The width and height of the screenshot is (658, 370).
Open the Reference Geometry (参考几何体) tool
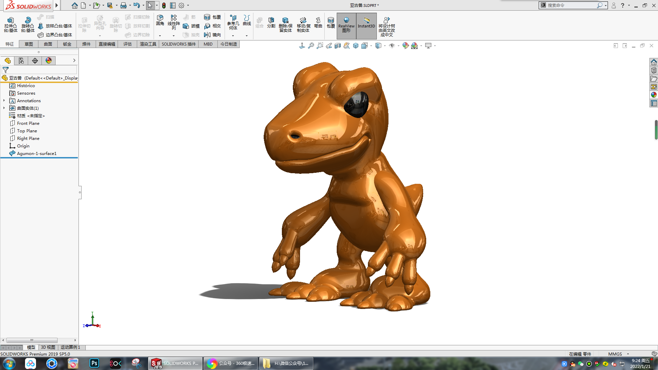(233, 22)
